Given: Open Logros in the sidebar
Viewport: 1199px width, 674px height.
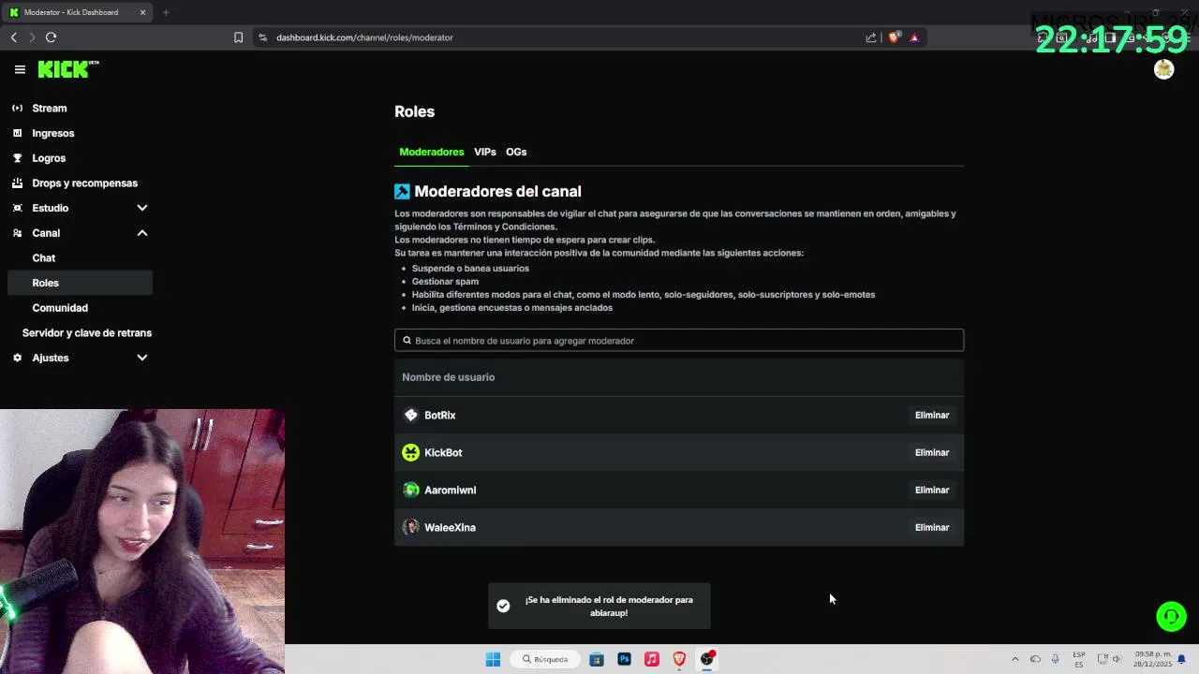Looking at the screenshot, I should 49,158.
